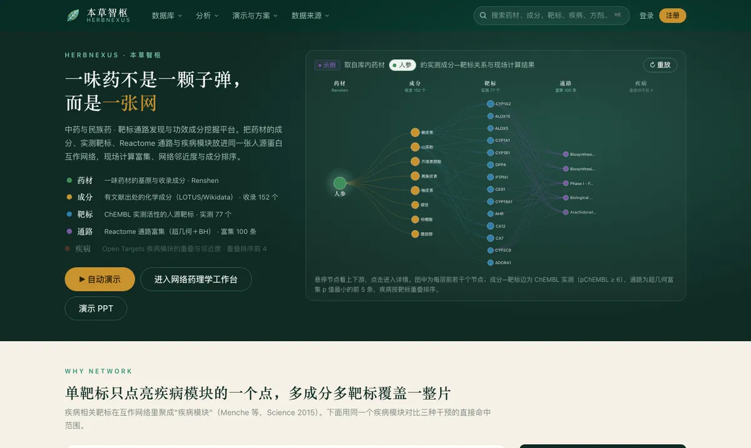Select the 棕榈酸 compound node
The height and width of the screenshot is (448, 751).
(x=415, y=220)
